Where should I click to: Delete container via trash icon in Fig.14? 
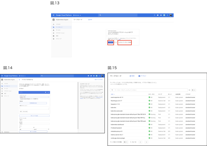click(x=46, y=92)
